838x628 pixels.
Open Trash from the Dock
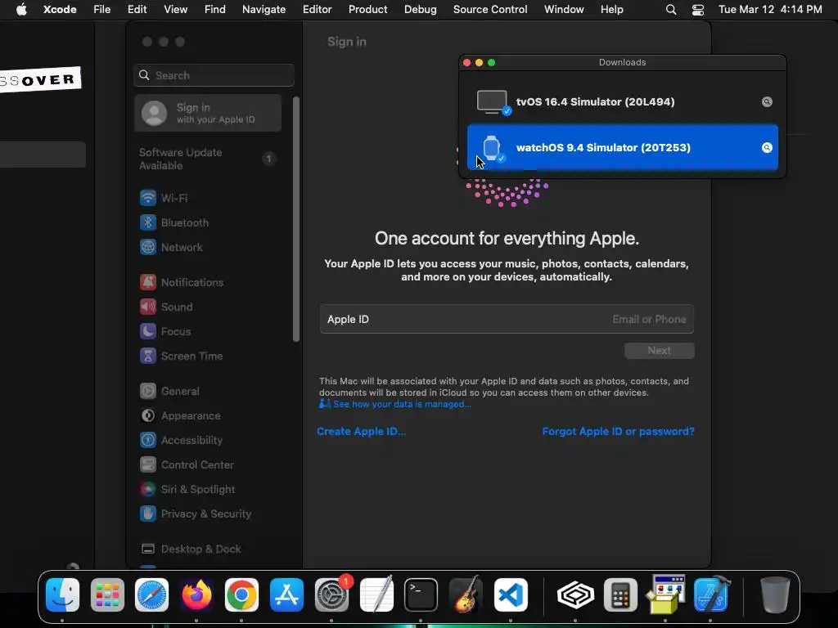775,595
